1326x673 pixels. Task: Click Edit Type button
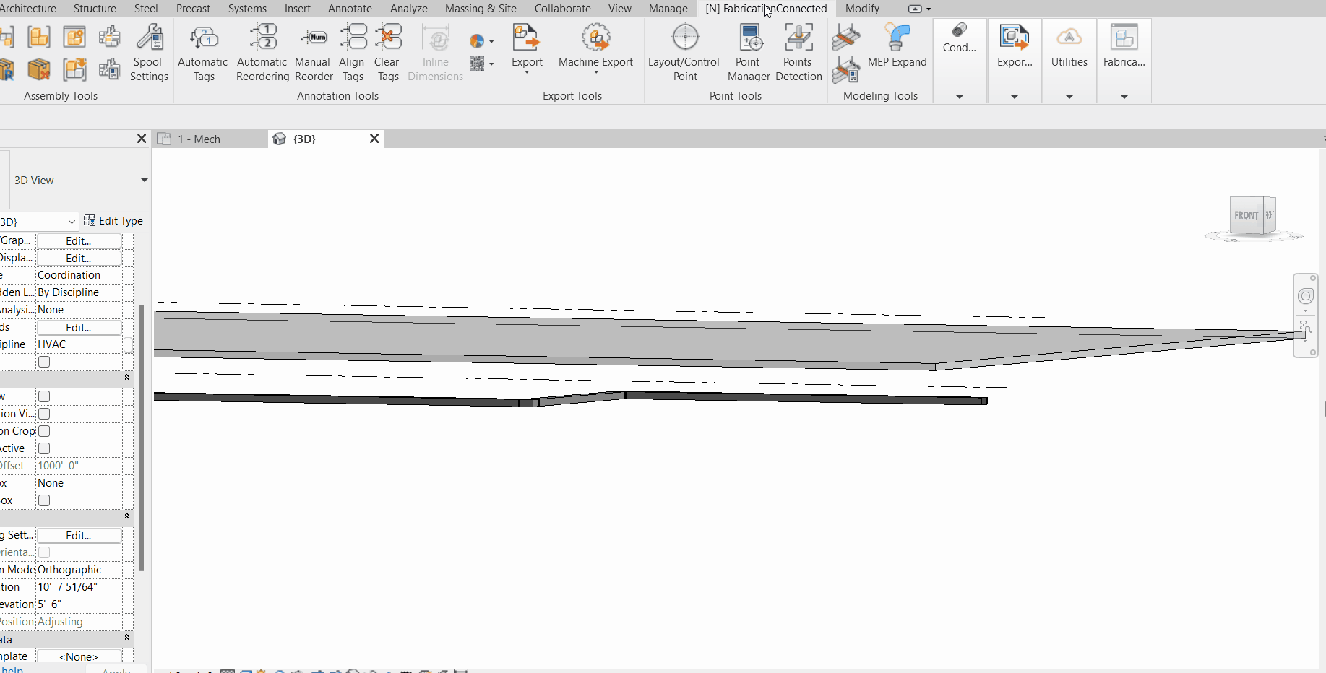(x=113, y=221)
